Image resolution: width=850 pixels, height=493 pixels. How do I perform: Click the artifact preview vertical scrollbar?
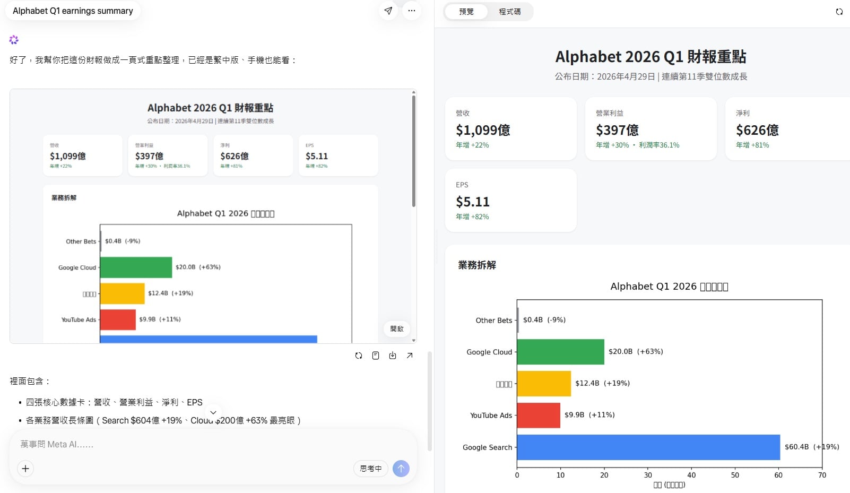tap(414, 151)
